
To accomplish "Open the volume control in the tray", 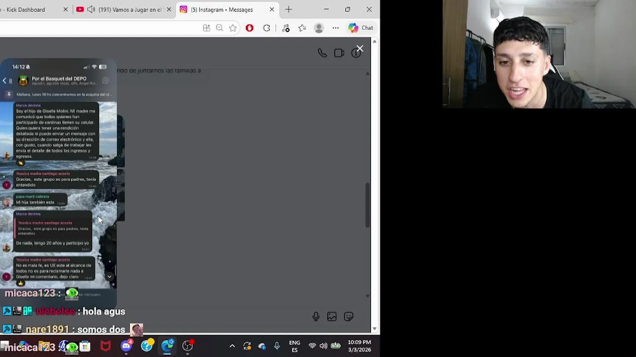I will click(323, 346).
